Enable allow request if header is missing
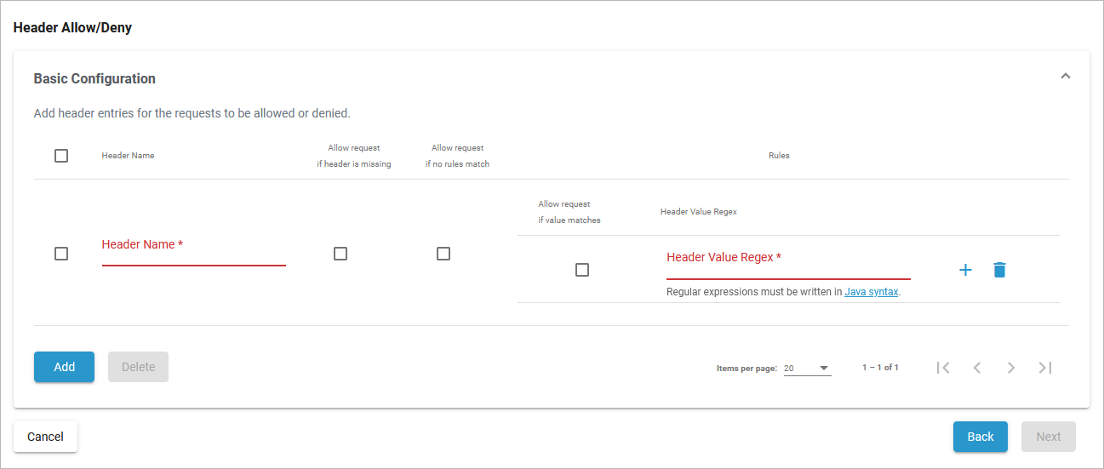 (x=340, y=254)
